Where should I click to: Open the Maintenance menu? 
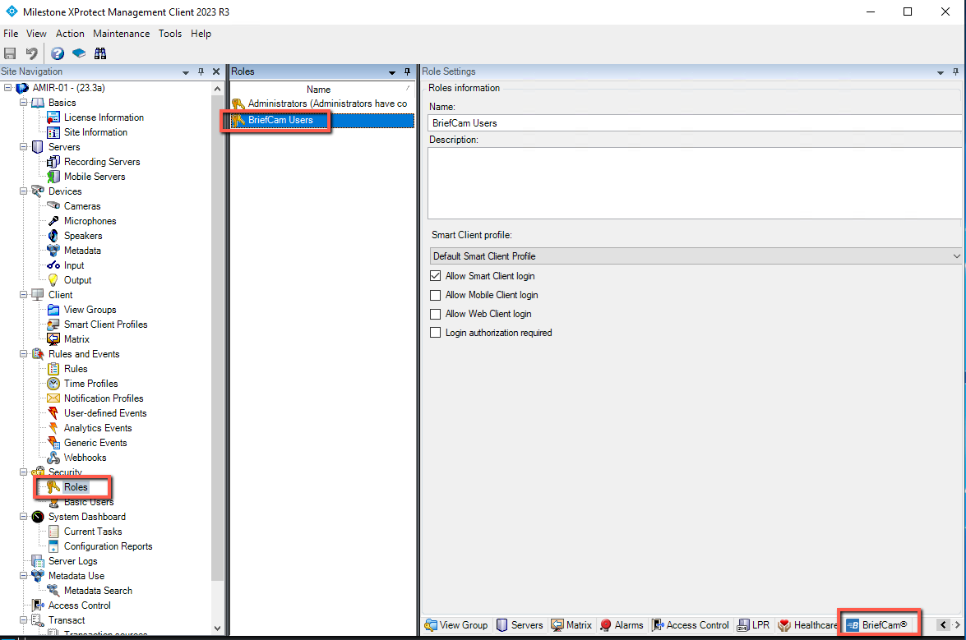[x=122, y=33]
